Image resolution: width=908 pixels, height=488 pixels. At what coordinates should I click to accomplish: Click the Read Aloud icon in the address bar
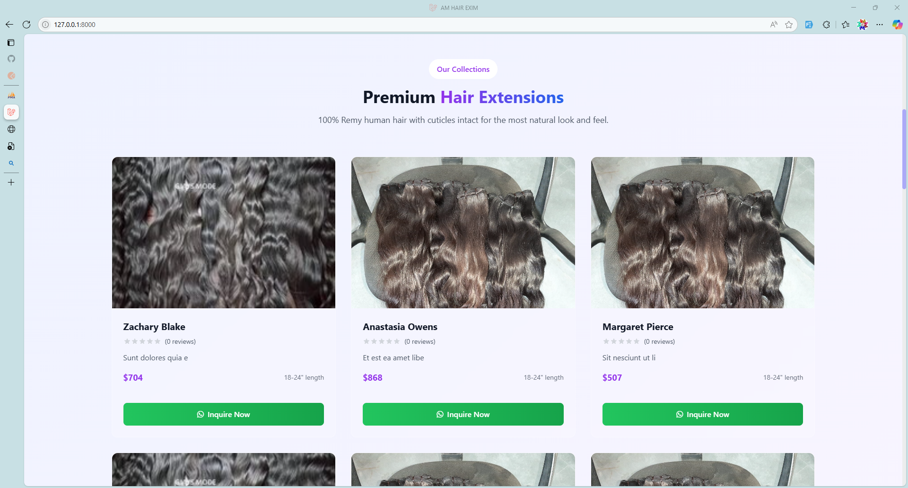tap(774, 25)
